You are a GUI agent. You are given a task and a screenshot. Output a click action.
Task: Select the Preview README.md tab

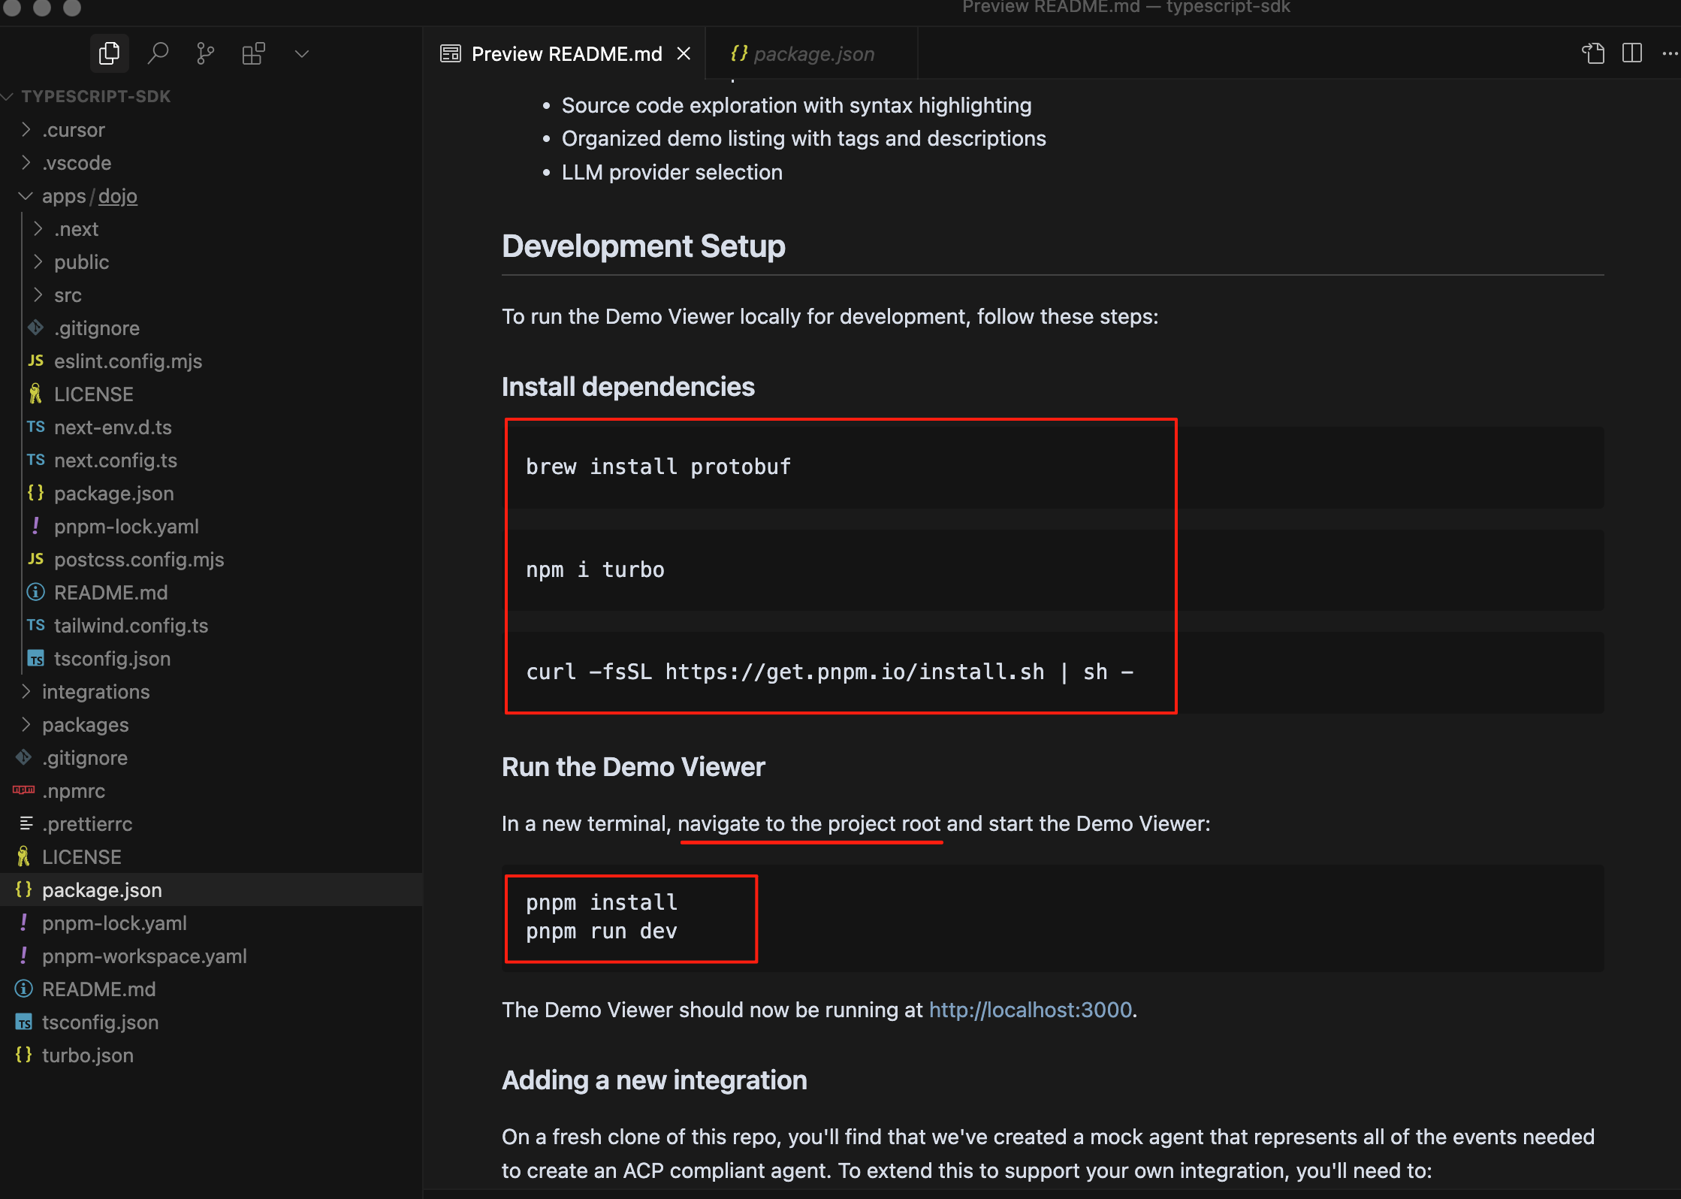566,53
